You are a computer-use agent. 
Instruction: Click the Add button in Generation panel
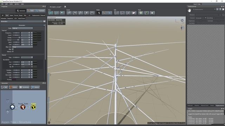[x=5, y=87]
